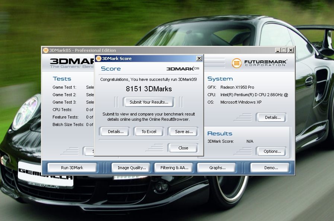Close the 3DMark Score dialog via Close button
This screenshot has height=221, width=334.
pyautogui.click(x=183, y=148)
